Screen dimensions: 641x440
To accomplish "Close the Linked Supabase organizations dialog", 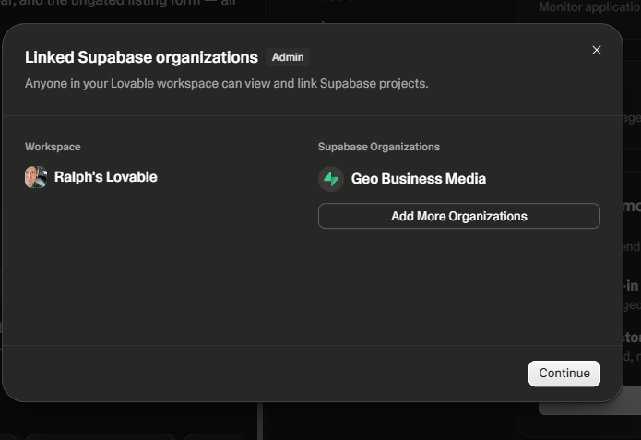I will pyautogui.click(x=597, y=50).
